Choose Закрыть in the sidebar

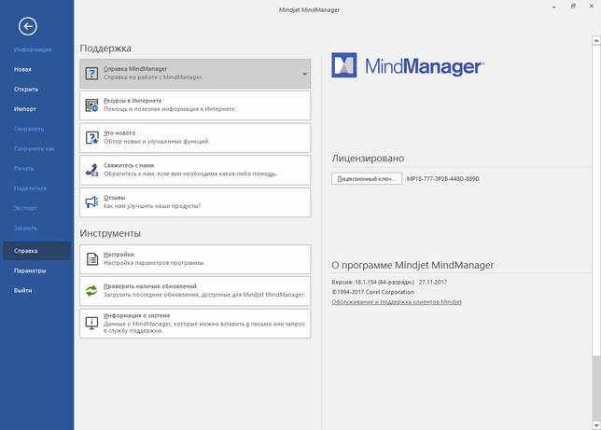tap(25, 228)
